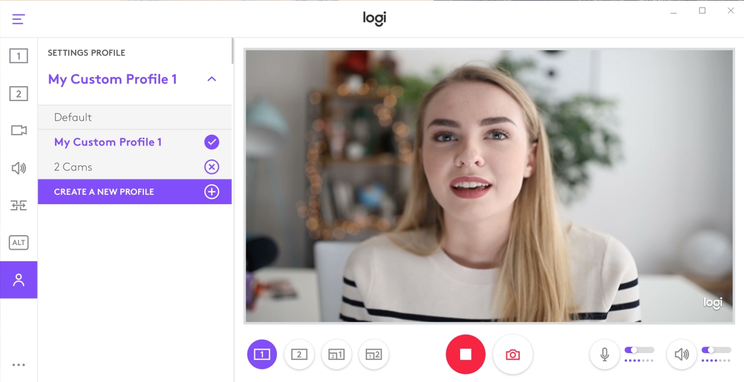Take a snapshot with camera button
The image size is (744, 382).
click(x=513, y=354)
